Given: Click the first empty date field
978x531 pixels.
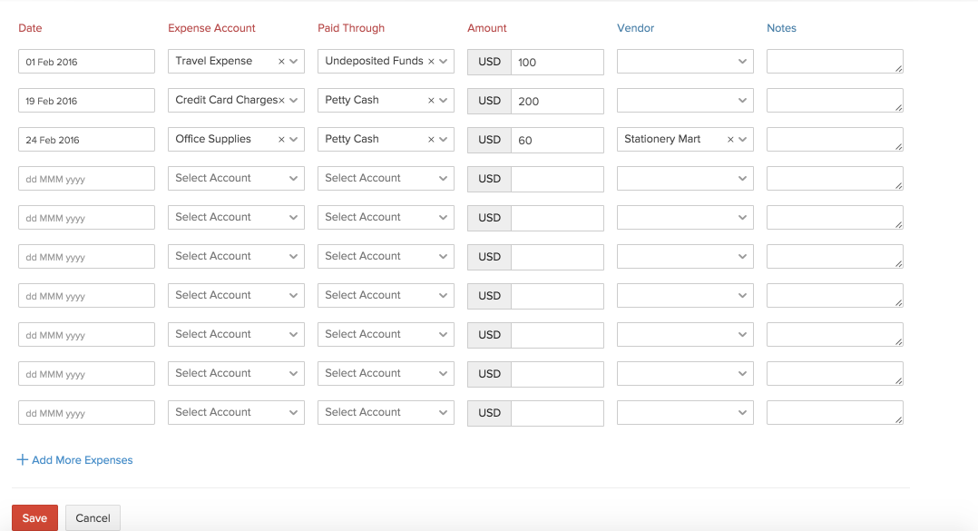Looking at the screenshot, I should 86,179.
